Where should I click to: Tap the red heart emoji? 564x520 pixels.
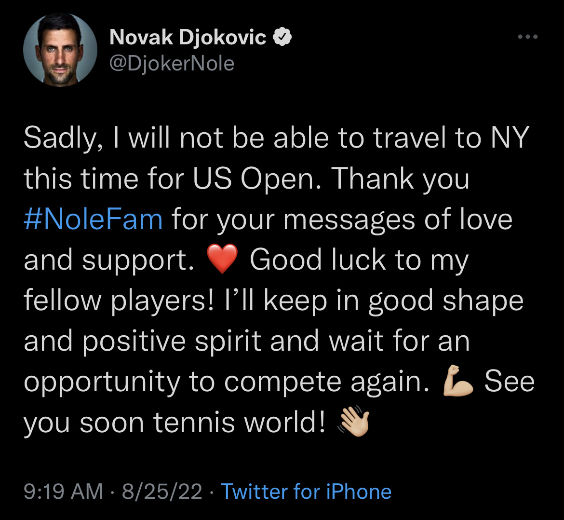coord(222,260)
